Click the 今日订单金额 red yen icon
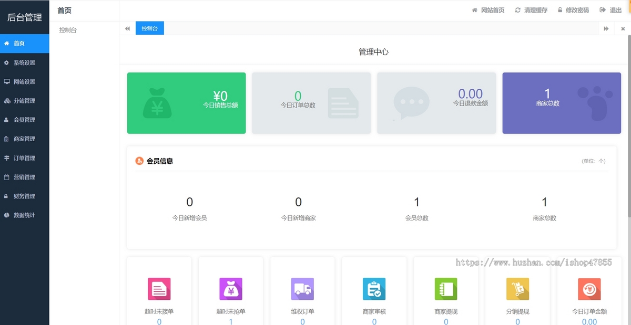This screenshot has width=631, height=325. pos(589,289)
